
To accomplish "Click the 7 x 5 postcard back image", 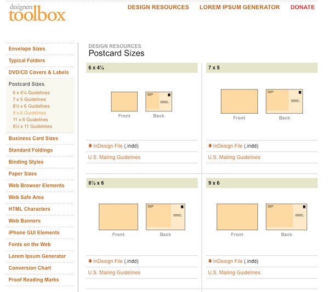I will pos(284,102).
